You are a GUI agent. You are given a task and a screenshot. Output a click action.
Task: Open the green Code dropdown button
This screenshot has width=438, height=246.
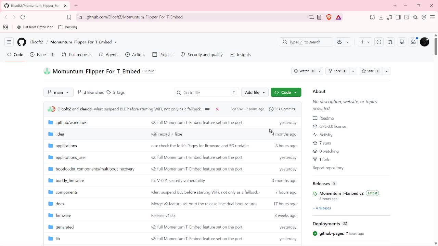286,93
